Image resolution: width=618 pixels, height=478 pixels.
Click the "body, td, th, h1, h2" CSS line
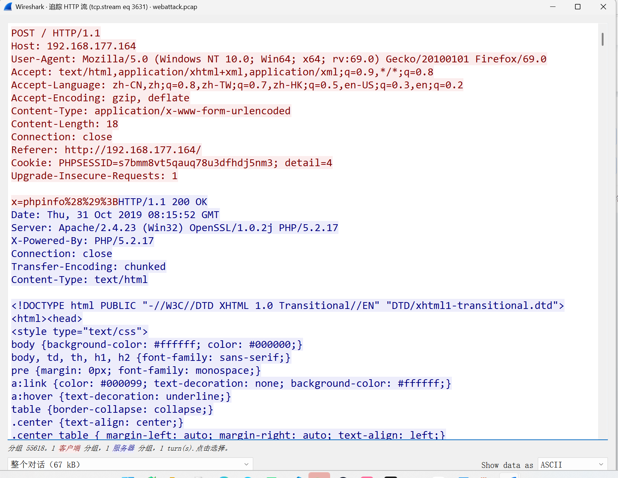click(151, 358)
